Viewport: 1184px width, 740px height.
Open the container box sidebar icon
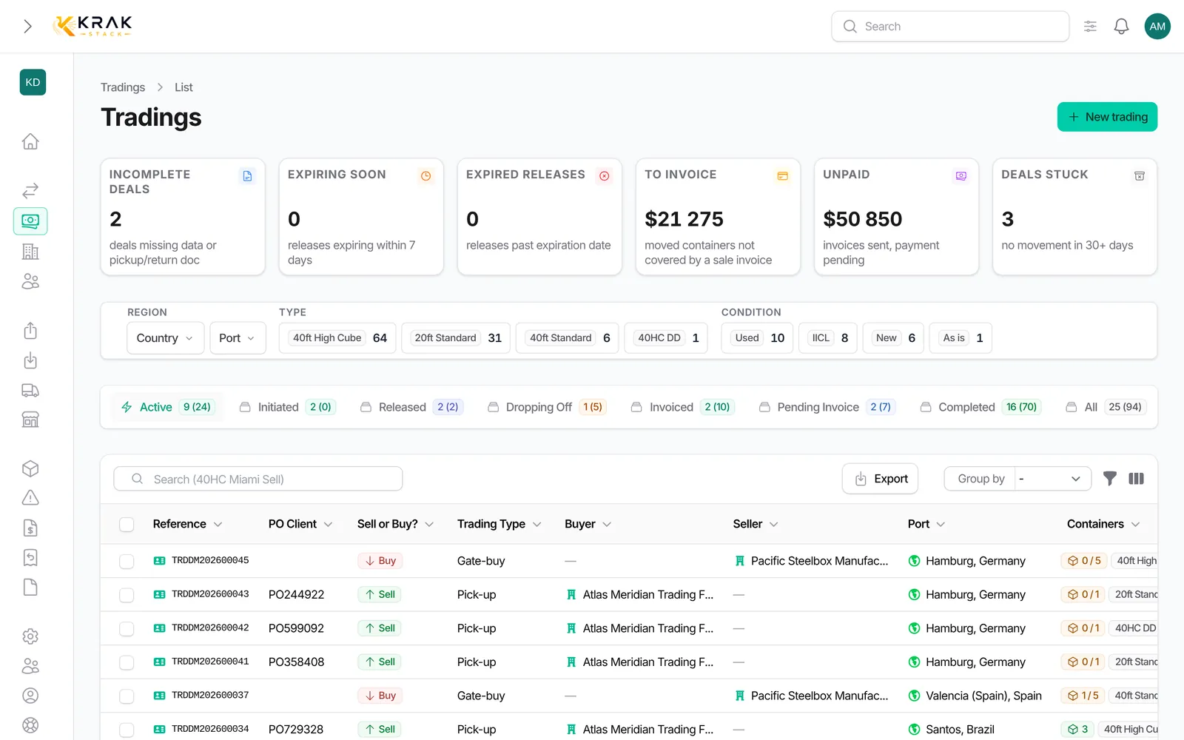(x=30, y=468)
